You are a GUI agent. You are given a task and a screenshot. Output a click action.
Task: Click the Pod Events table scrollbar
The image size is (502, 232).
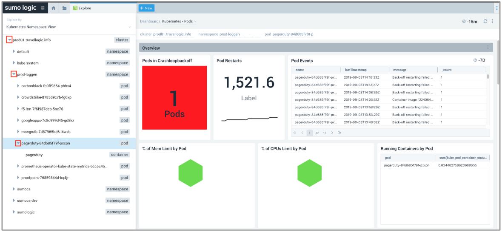[x=488, y=76]
